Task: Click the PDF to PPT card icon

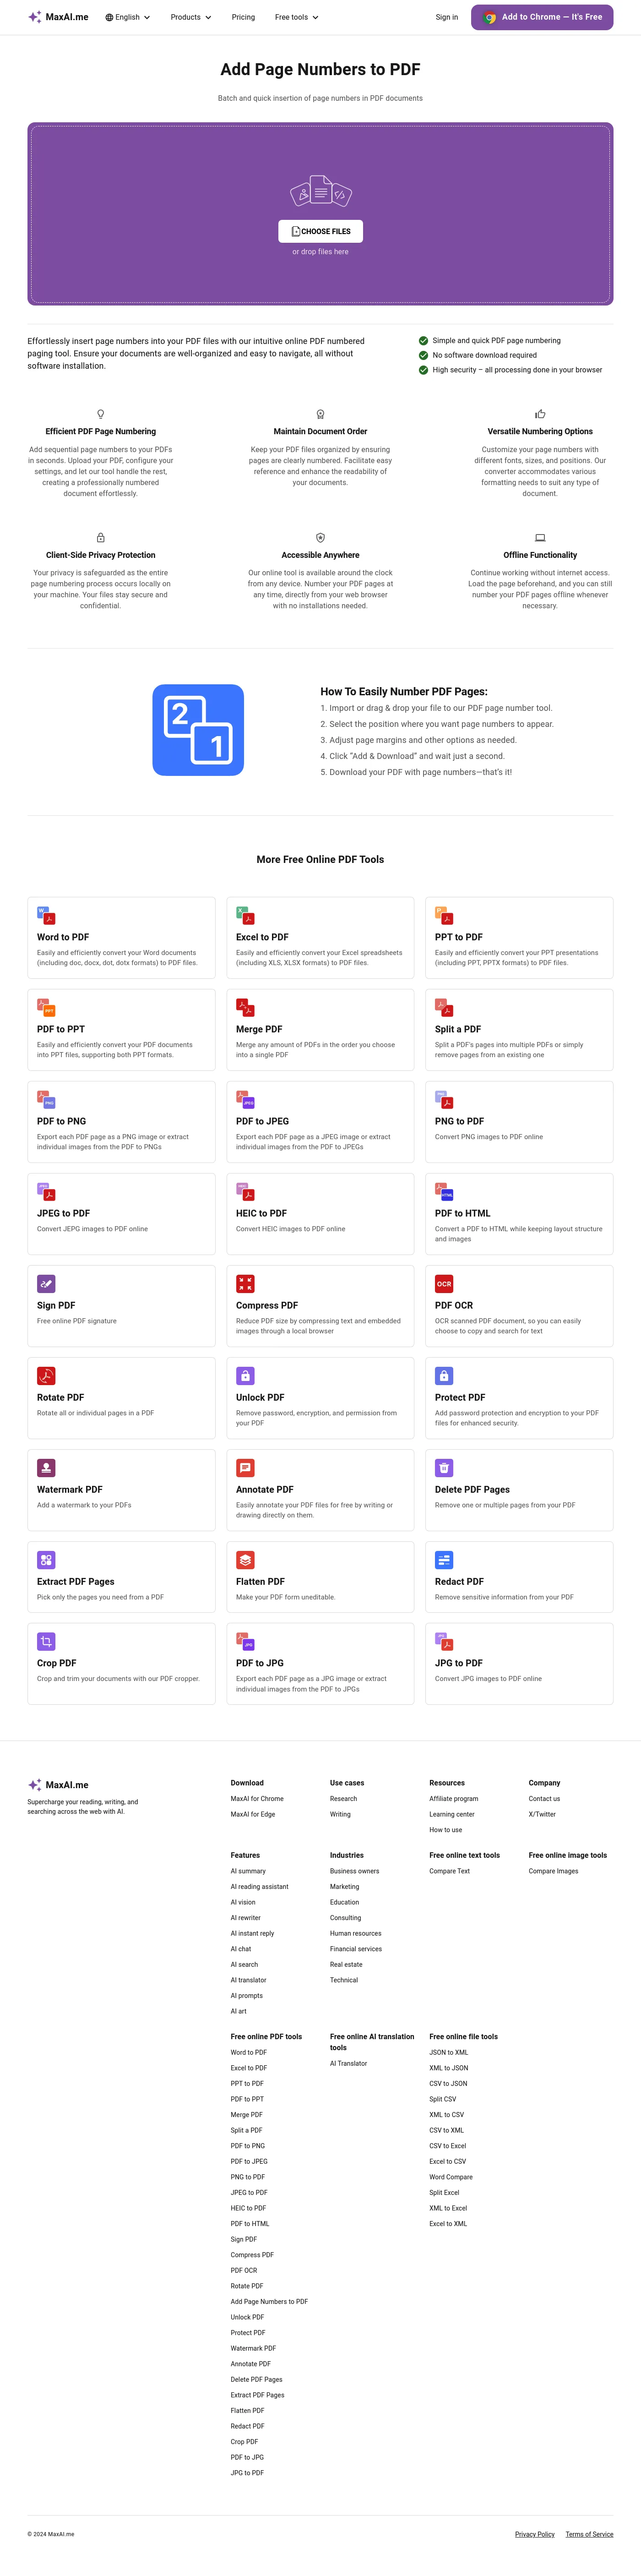Action: [x=46, y=1007]
